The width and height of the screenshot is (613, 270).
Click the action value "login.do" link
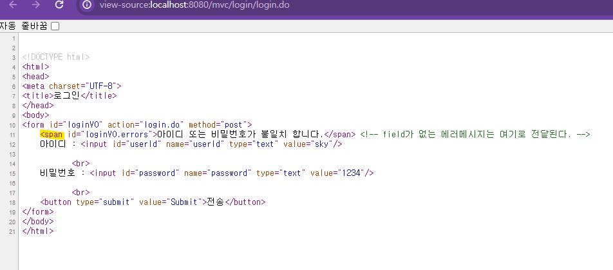tap(162, 125)
